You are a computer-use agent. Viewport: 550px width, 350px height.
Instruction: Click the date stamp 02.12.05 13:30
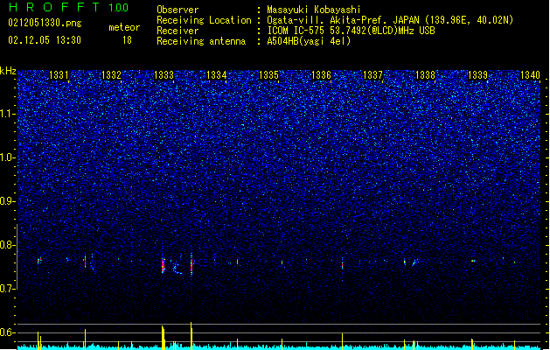pyautogui.click(x=45, y=40)
